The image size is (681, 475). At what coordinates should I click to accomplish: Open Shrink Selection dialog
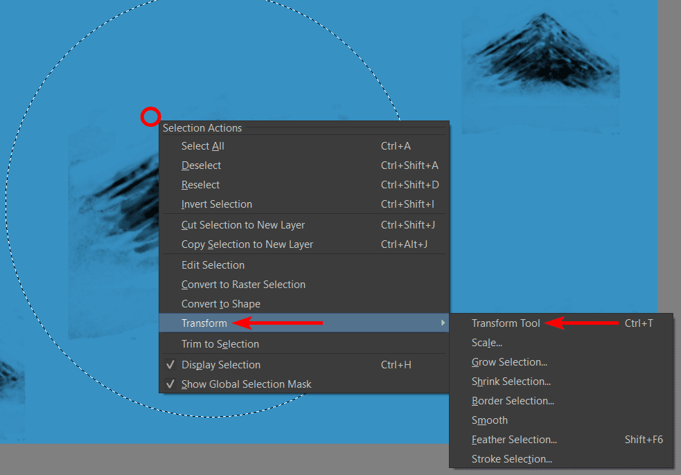coord(511,381)
